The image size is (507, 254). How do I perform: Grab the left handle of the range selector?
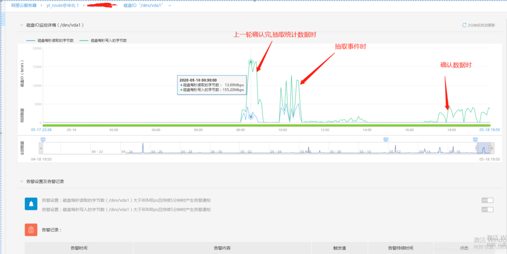[476, 148]
